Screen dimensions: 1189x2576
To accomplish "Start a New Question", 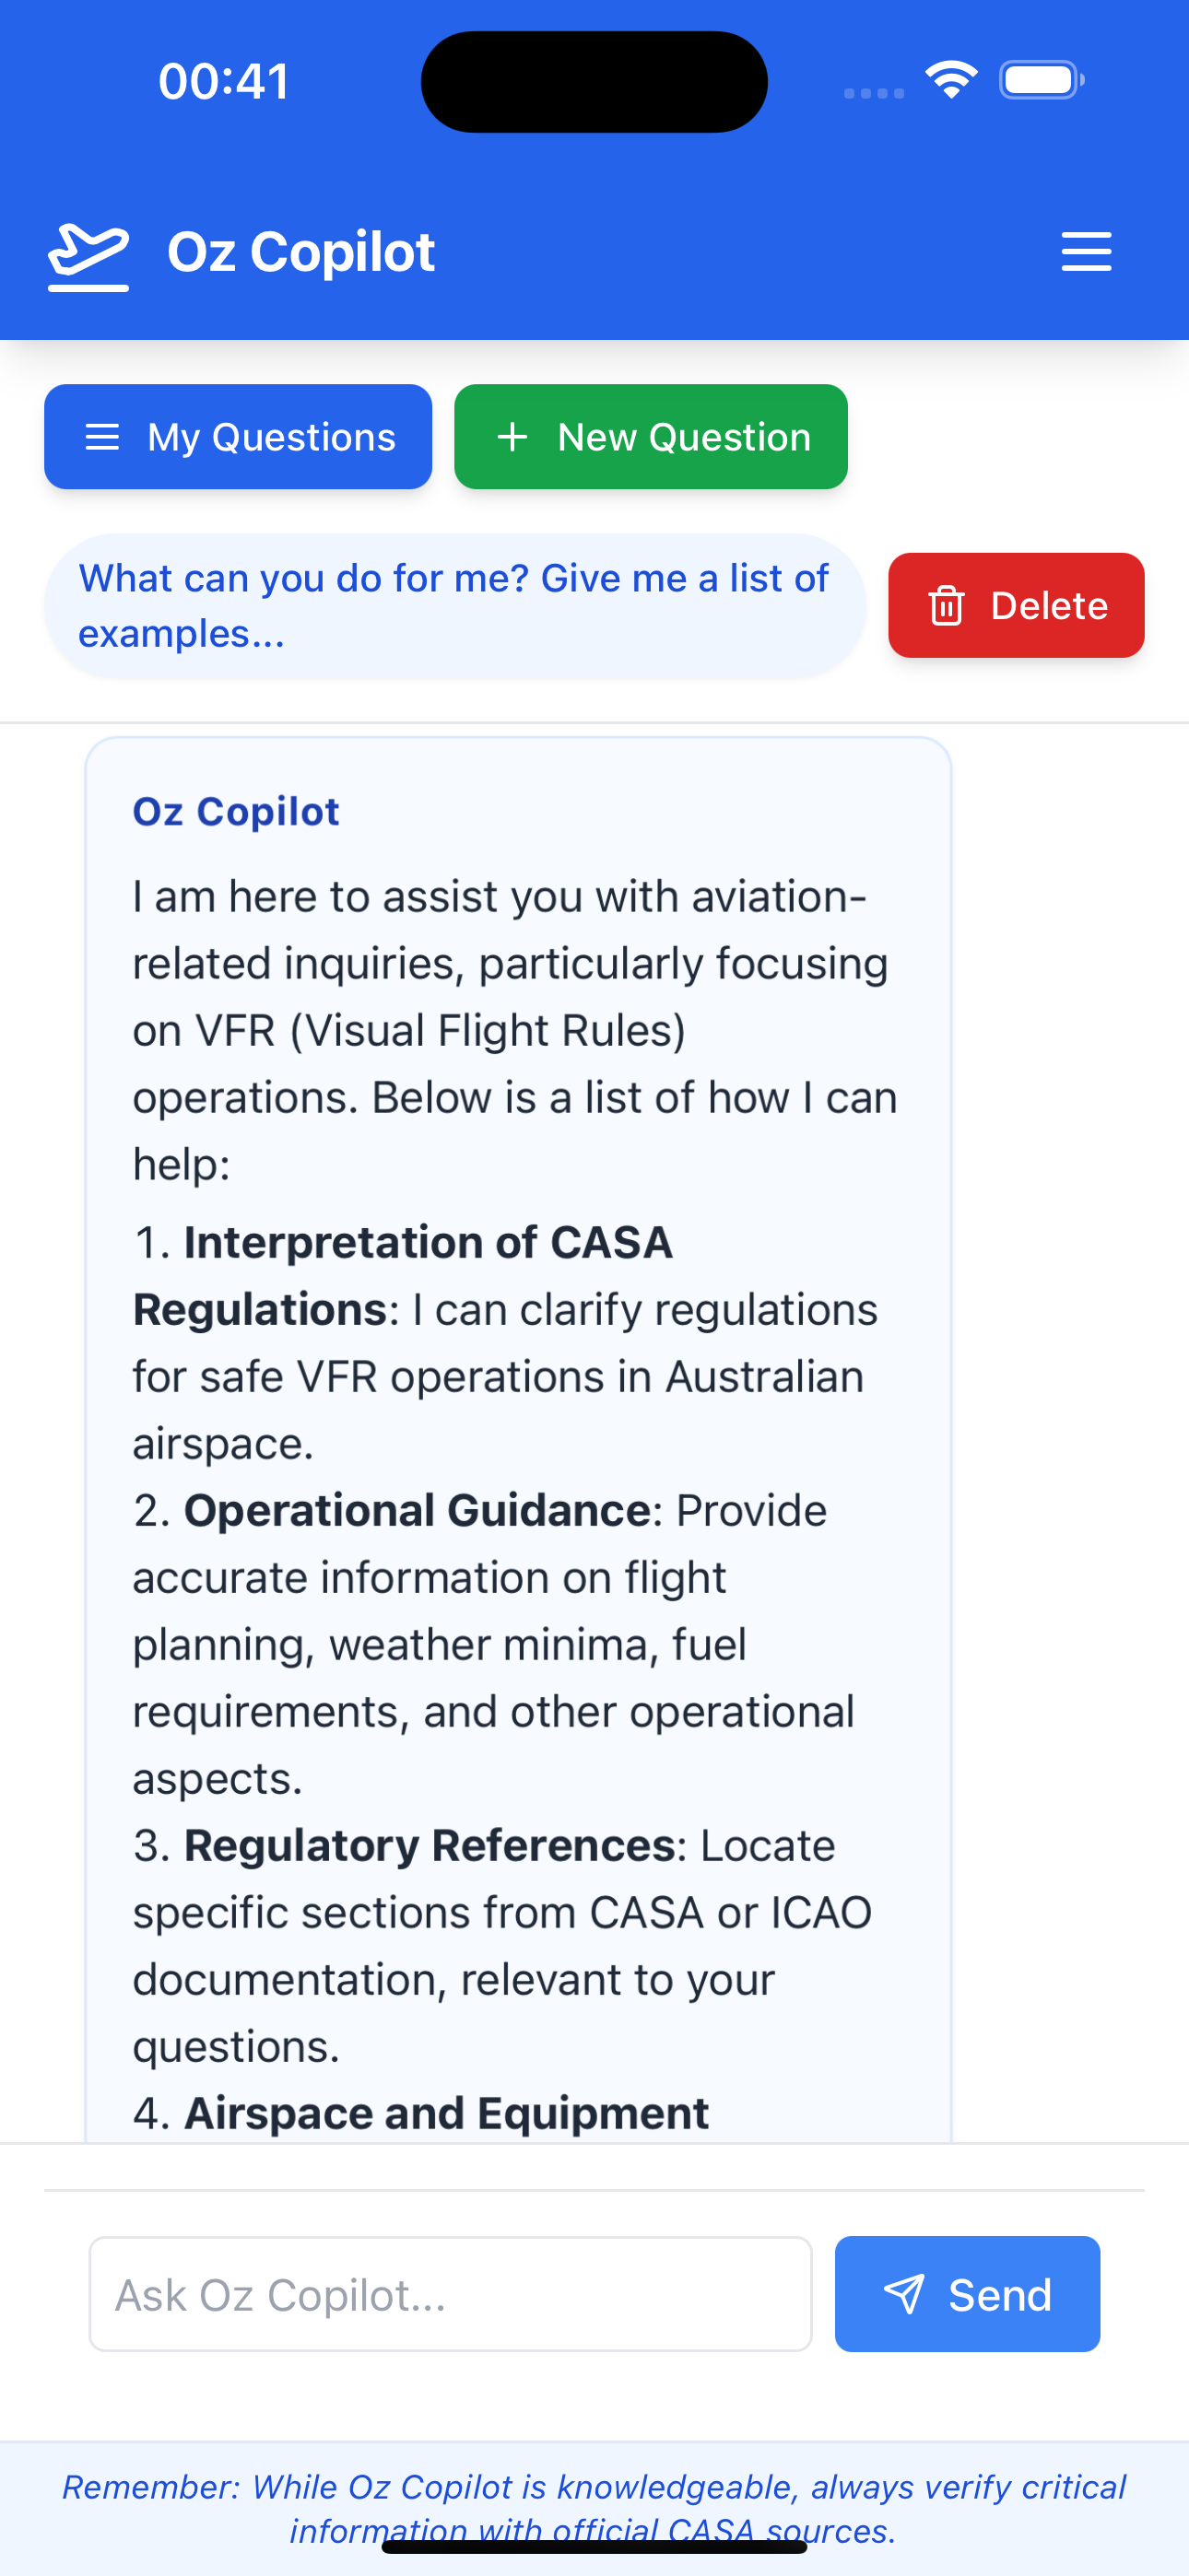I will (x=651, y=437).
